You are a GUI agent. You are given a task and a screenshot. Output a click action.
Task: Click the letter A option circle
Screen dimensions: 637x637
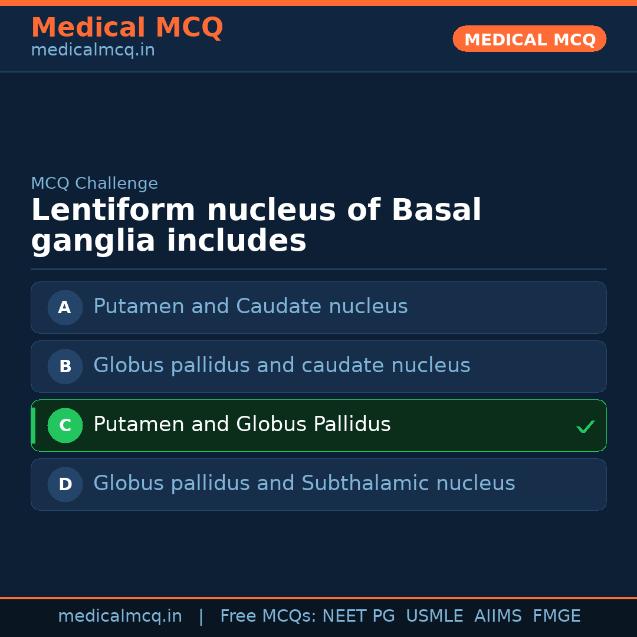coord(65,307)
